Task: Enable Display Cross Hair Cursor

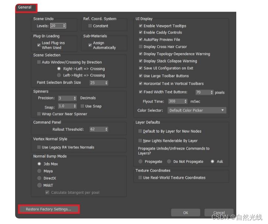Action: click(x=141, y=47)
